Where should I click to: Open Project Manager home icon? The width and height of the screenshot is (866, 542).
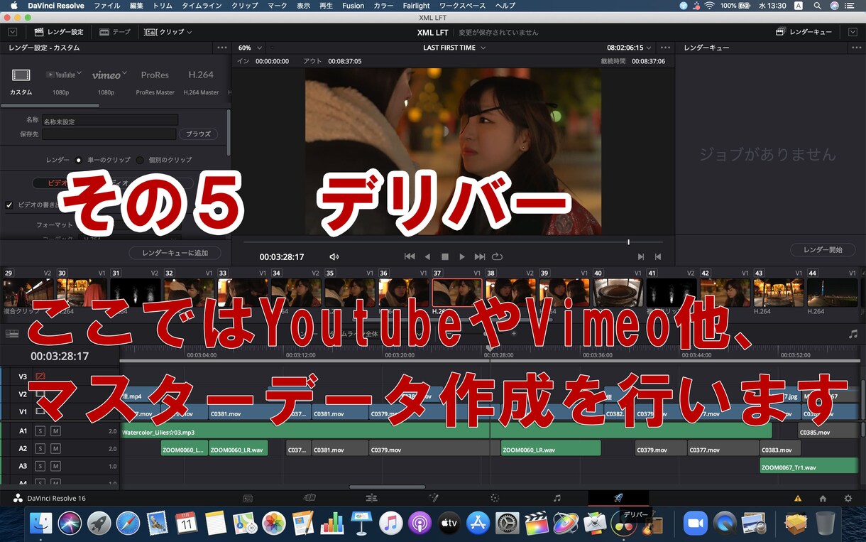pos(823,499)
